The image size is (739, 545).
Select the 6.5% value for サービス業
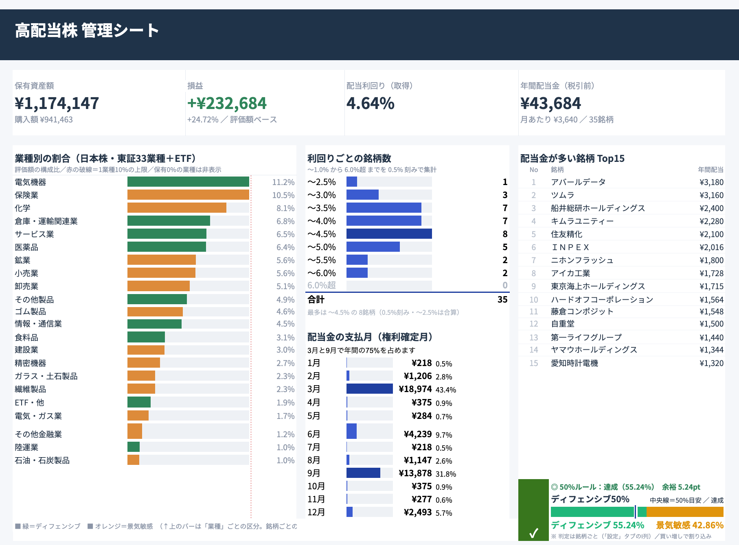click(285, 234)
